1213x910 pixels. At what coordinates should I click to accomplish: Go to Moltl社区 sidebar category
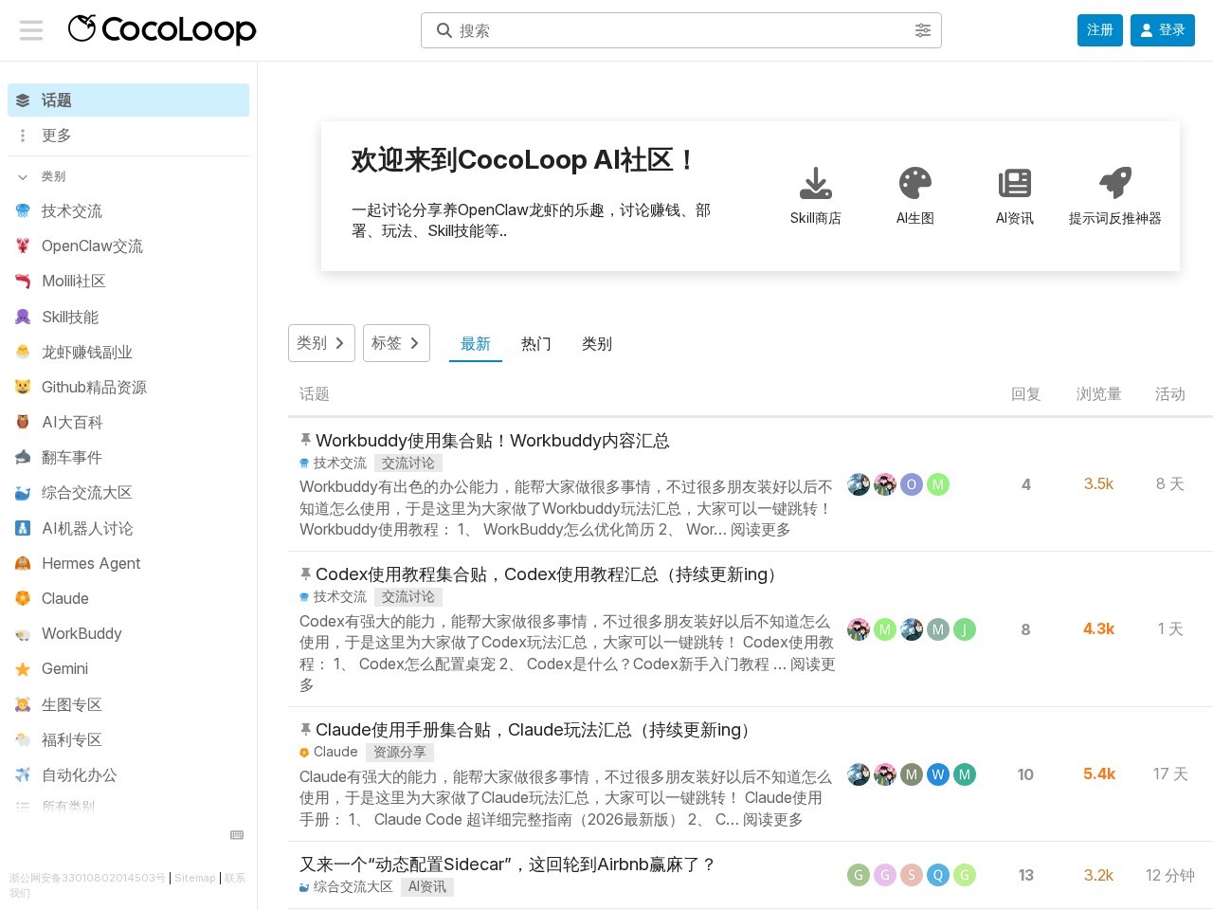(128, 282)
